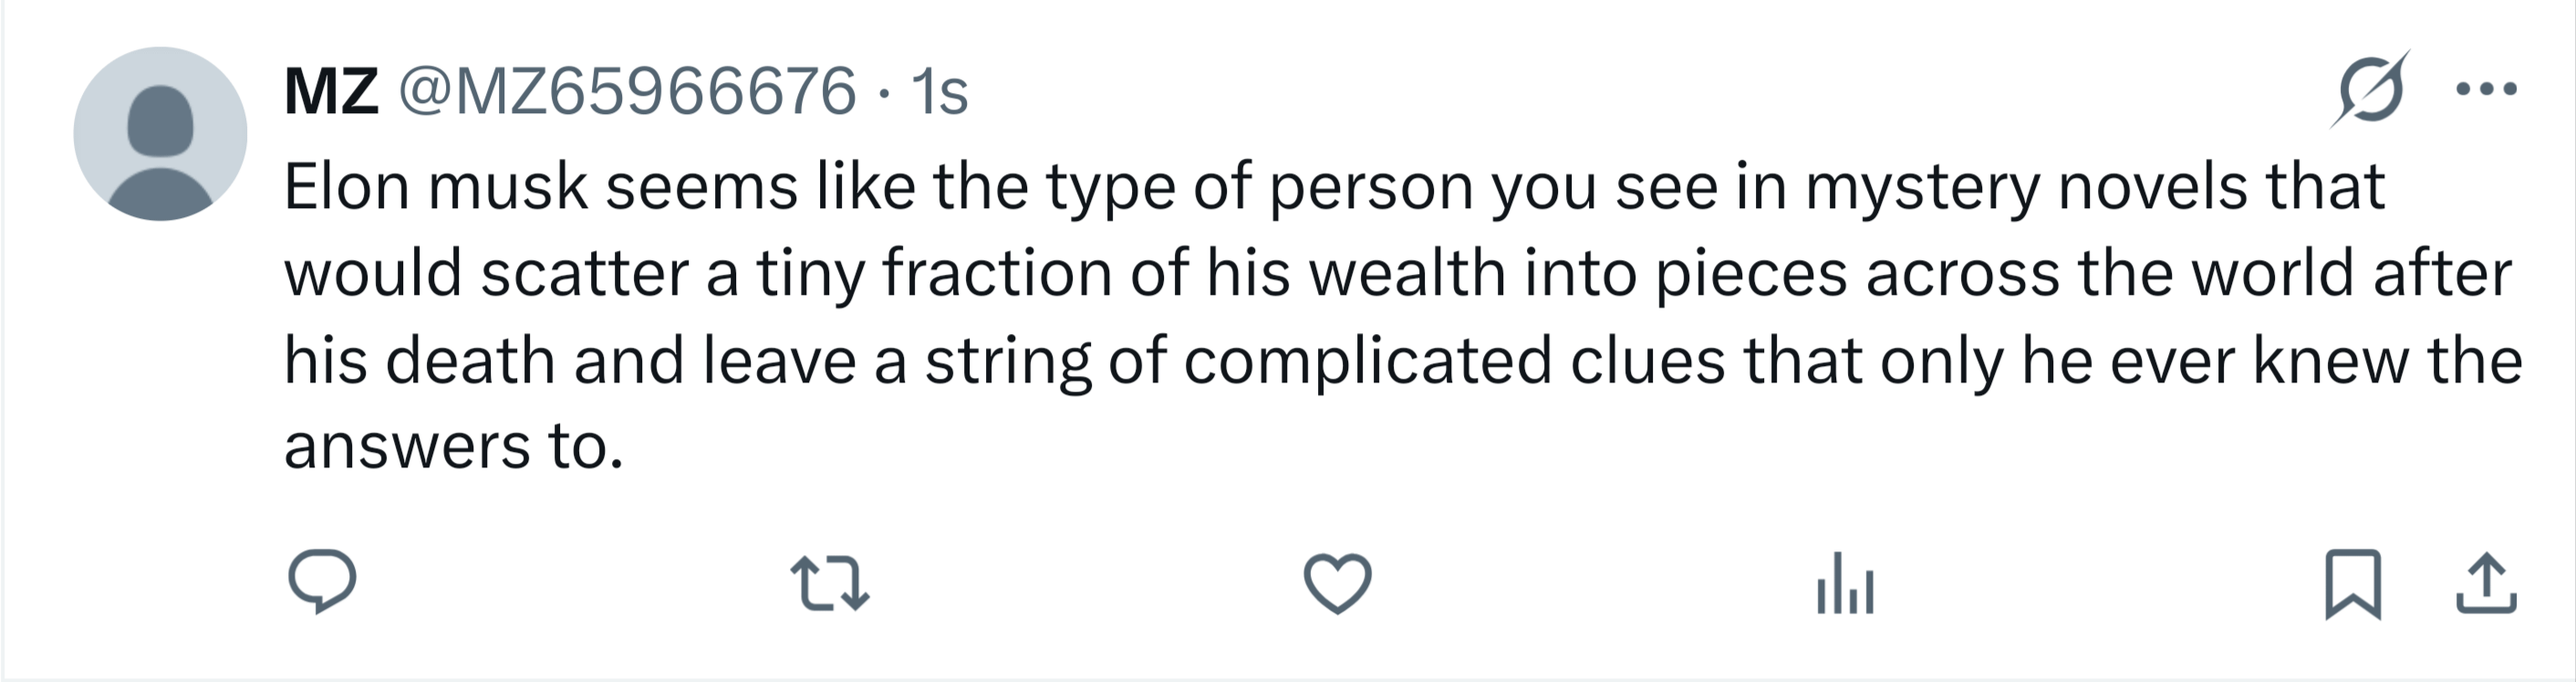Bookmark the MZ tweet
The width and height of the screenshot is (2576, 682).
(x=2352, y=584)
